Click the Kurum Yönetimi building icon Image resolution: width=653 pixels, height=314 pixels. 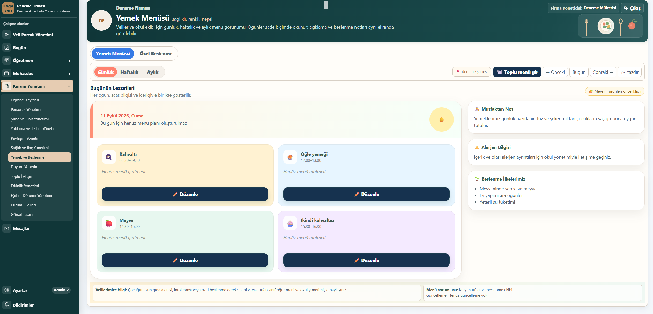tap(7, 86)
